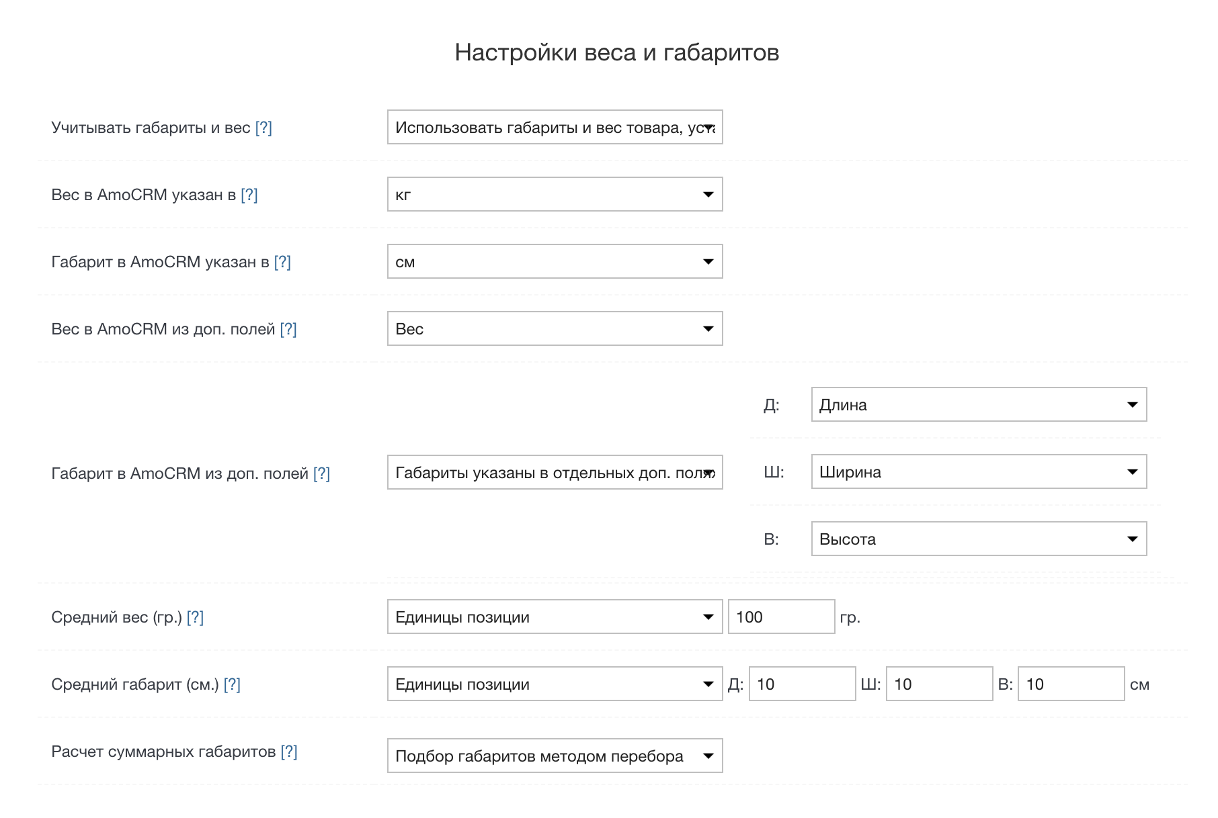Show hint for 'Габарит в AmoCRM указан в'

282,262
